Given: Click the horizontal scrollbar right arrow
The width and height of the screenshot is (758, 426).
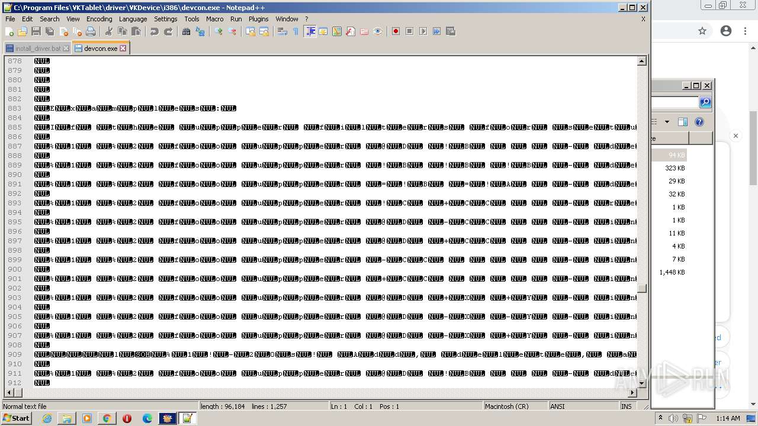Looking at the screenshot, I should pyautogui.click(x=632, y=392).
